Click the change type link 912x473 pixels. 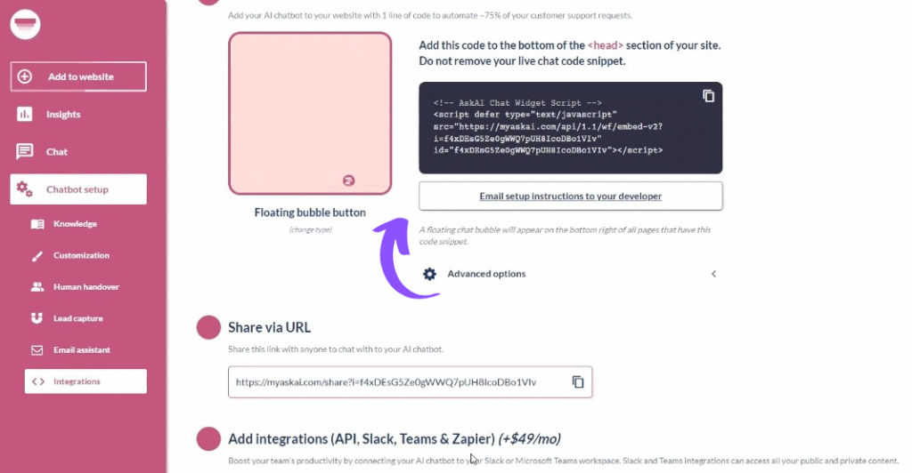310,230
